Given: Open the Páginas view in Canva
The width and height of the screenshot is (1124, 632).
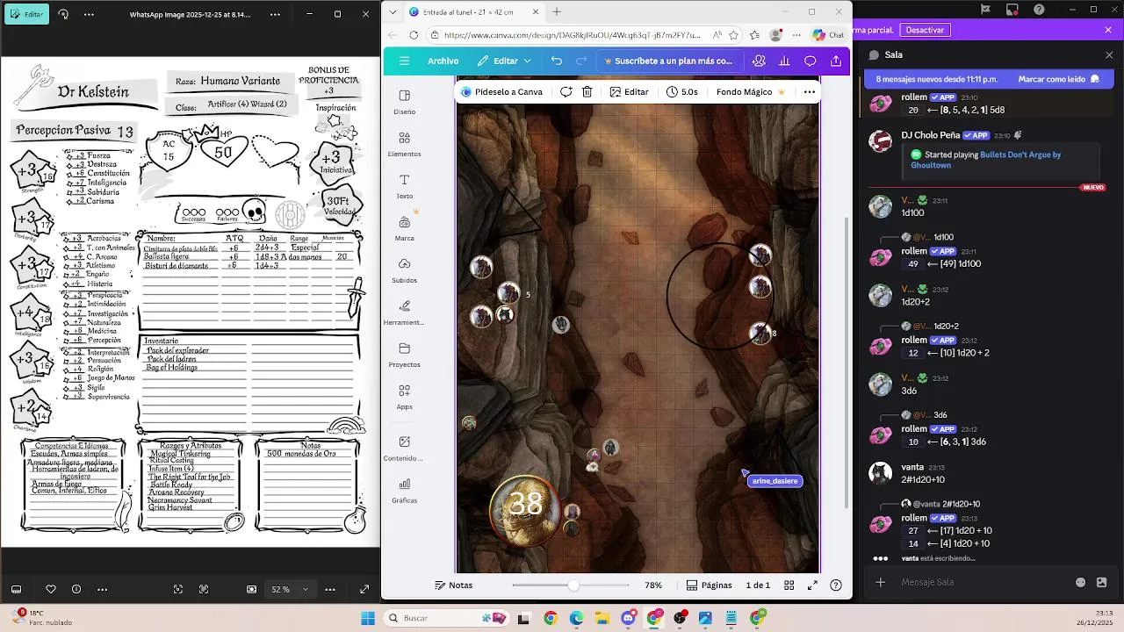Looking at the screenshot, I should (710, 585).
